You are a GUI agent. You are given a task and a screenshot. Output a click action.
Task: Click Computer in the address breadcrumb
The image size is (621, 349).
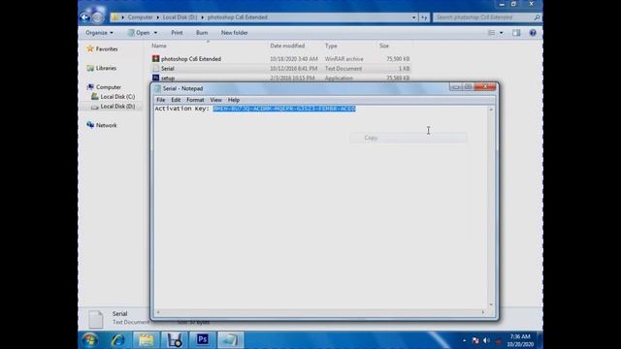(x=140, y=17)
